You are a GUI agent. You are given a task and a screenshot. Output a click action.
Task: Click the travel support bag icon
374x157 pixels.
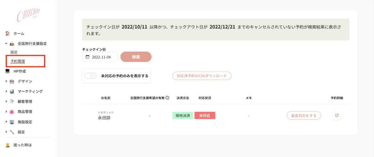(x=12, y=44)
